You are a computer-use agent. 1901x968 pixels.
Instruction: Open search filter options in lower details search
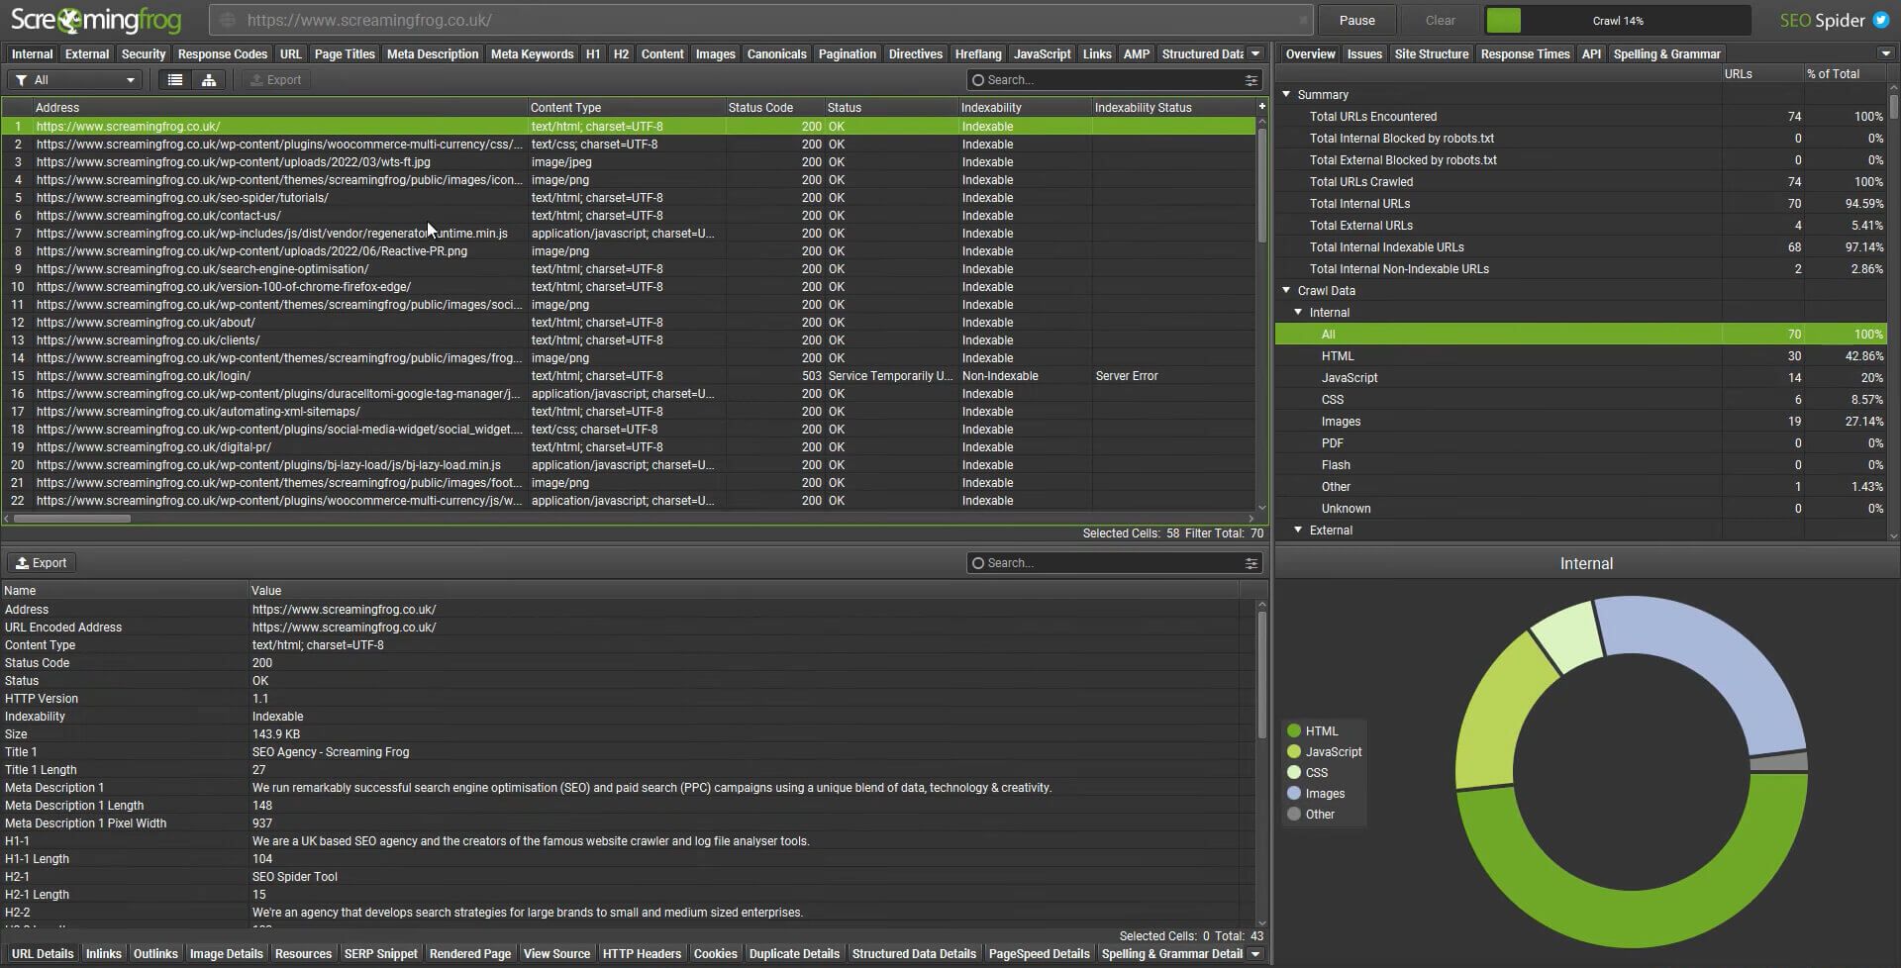click(x=1251, y=563)
